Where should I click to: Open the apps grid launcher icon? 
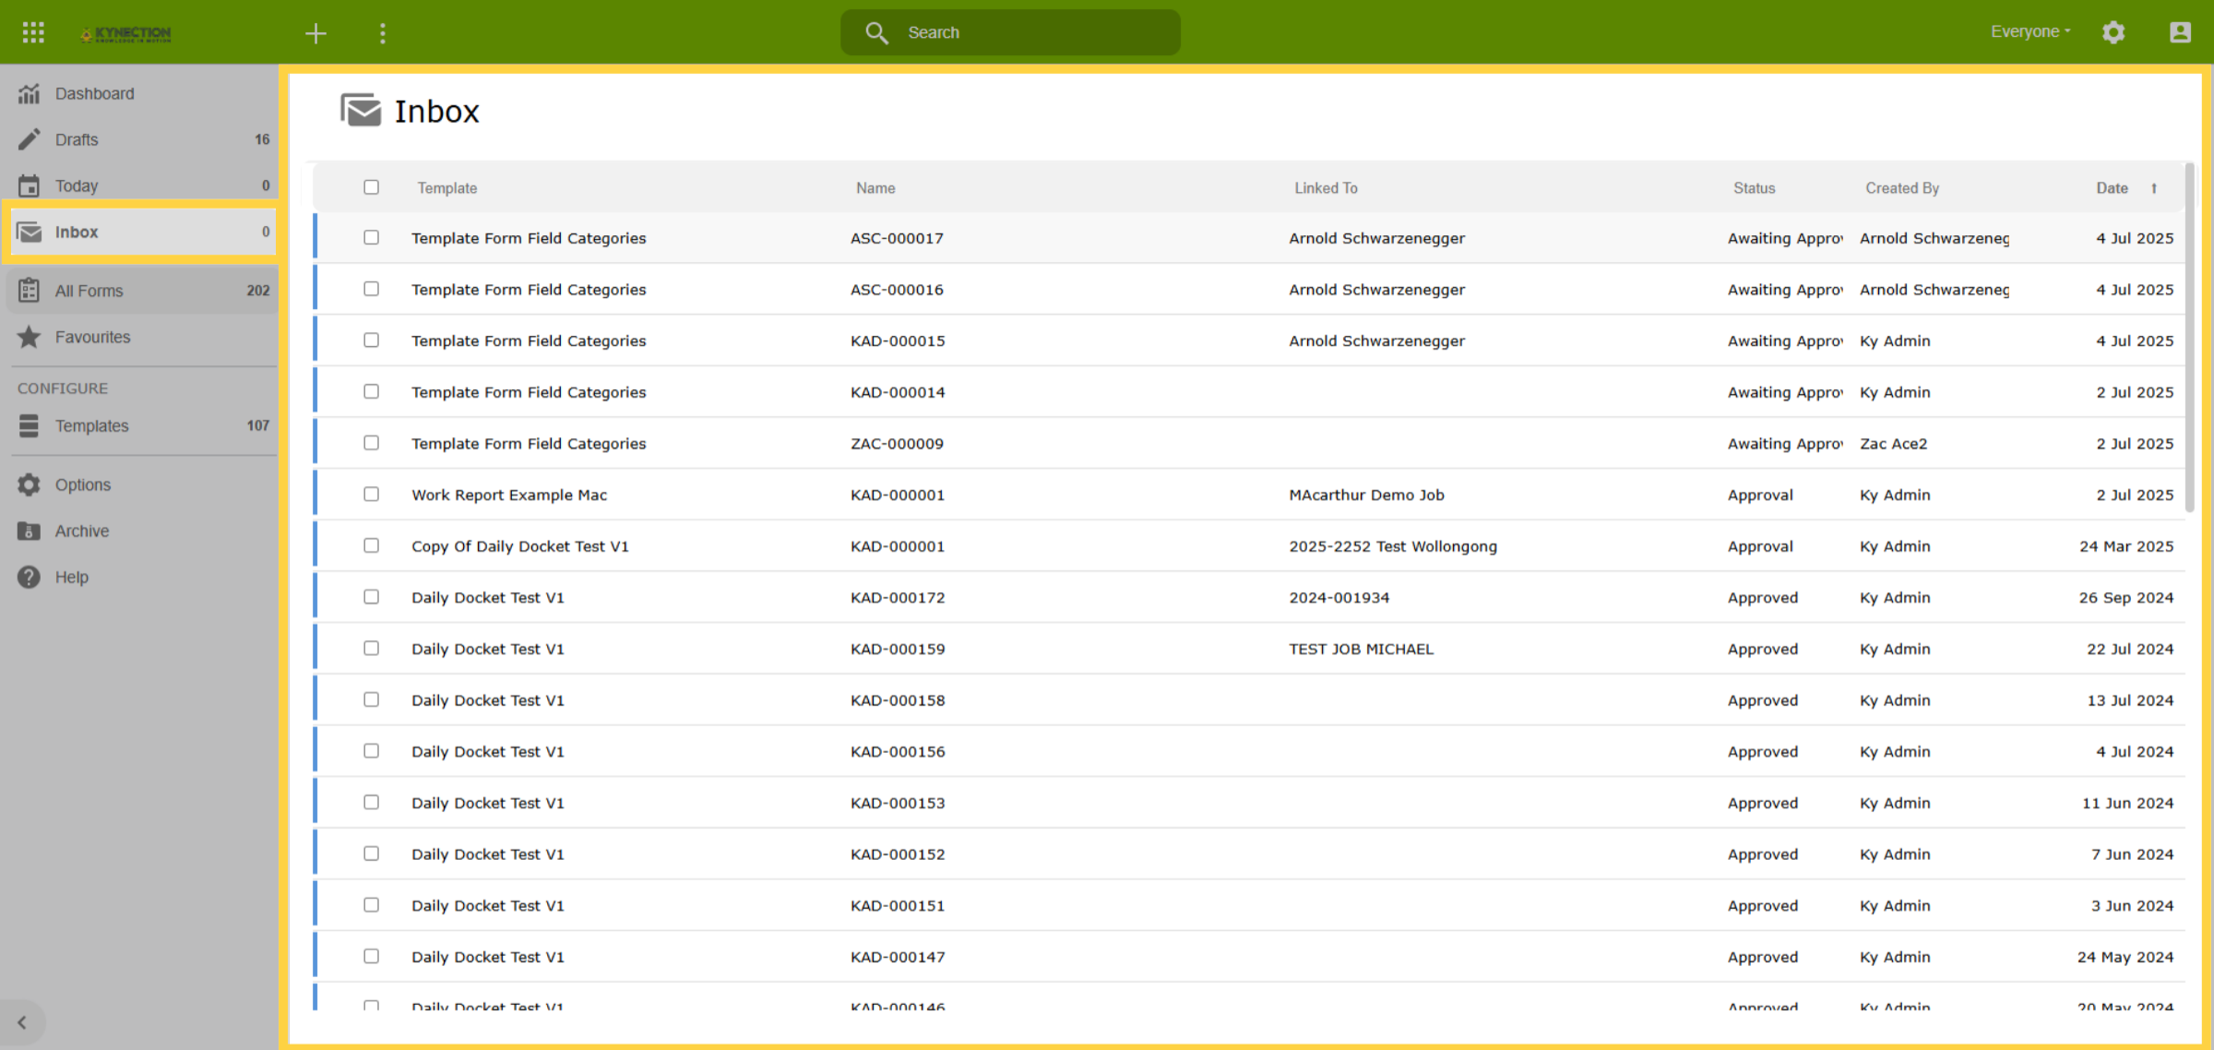pos(33,32)
